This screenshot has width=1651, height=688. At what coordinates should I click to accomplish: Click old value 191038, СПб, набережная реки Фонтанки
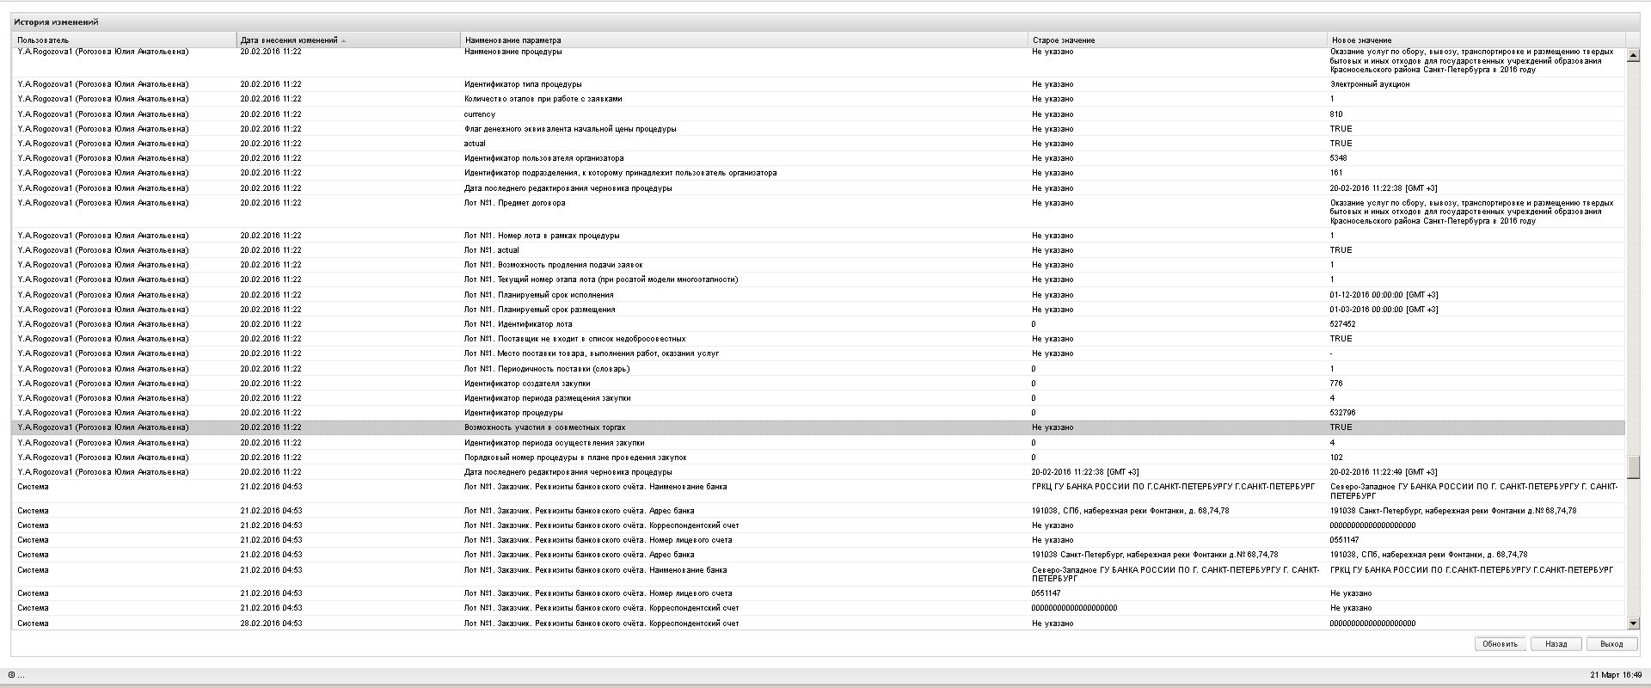click(1130, 511)
